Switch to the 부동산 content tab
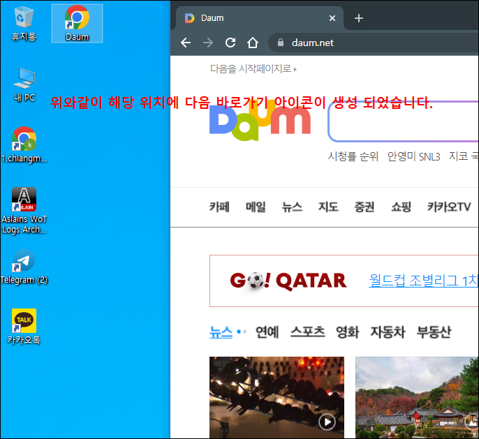479x439 pixels. click(434, 332)
